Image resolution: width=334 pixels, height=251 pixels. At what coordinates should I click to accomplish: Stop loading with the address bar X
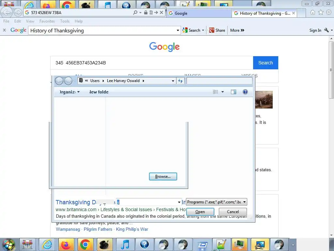161,13
